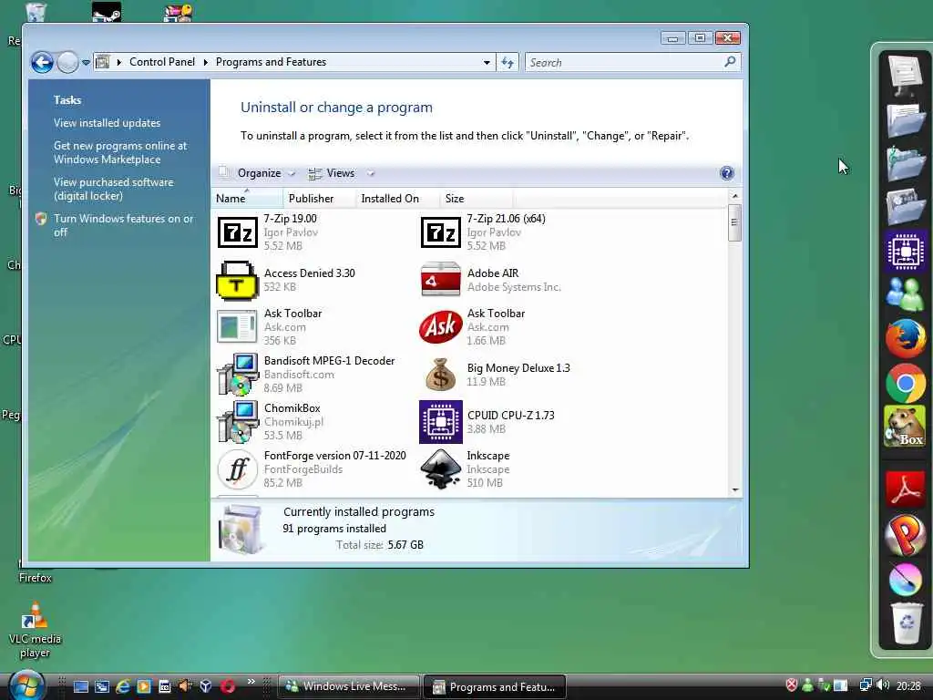Select the Bandisoft.com publisher text
The width and height of the screenshot is (933, 700).
click(299, 375)
